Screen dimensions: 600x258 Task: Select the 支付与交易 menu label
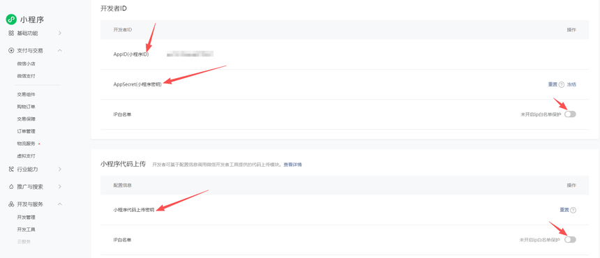[30, 50]
